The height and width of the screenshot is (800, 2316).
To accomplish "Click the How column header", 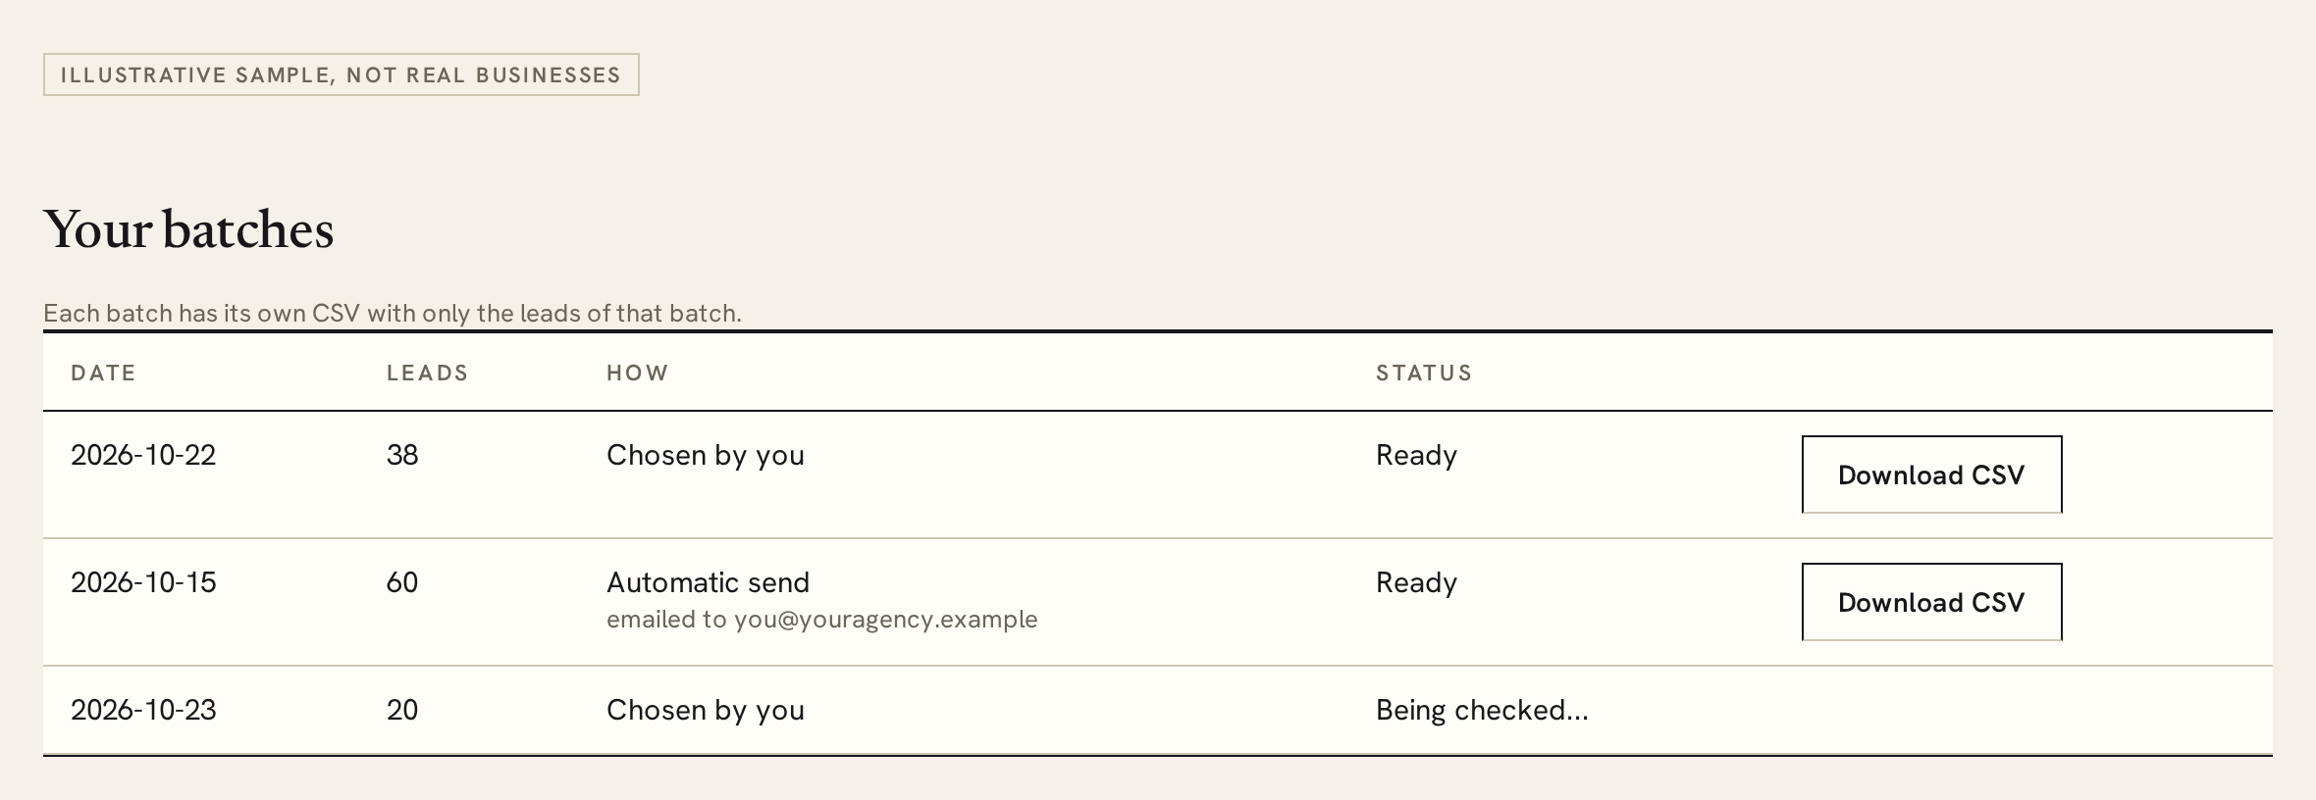I will point(638,373).
